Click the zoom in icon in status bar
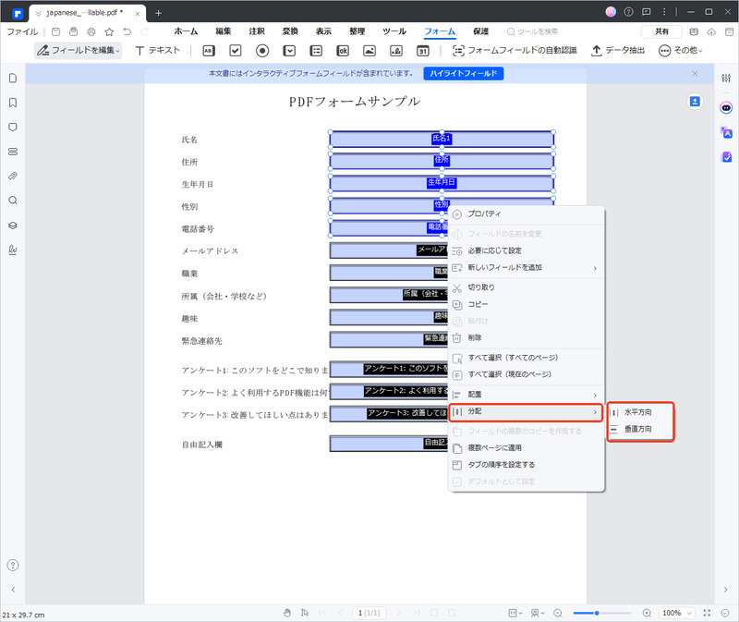 click(647, 613)
